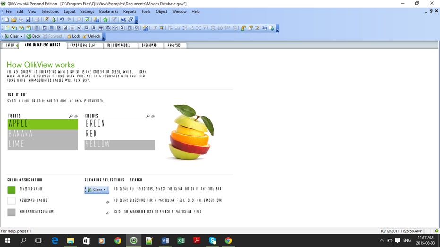
Task: Open Windows Start menu
Action: [x=8, y=240]
